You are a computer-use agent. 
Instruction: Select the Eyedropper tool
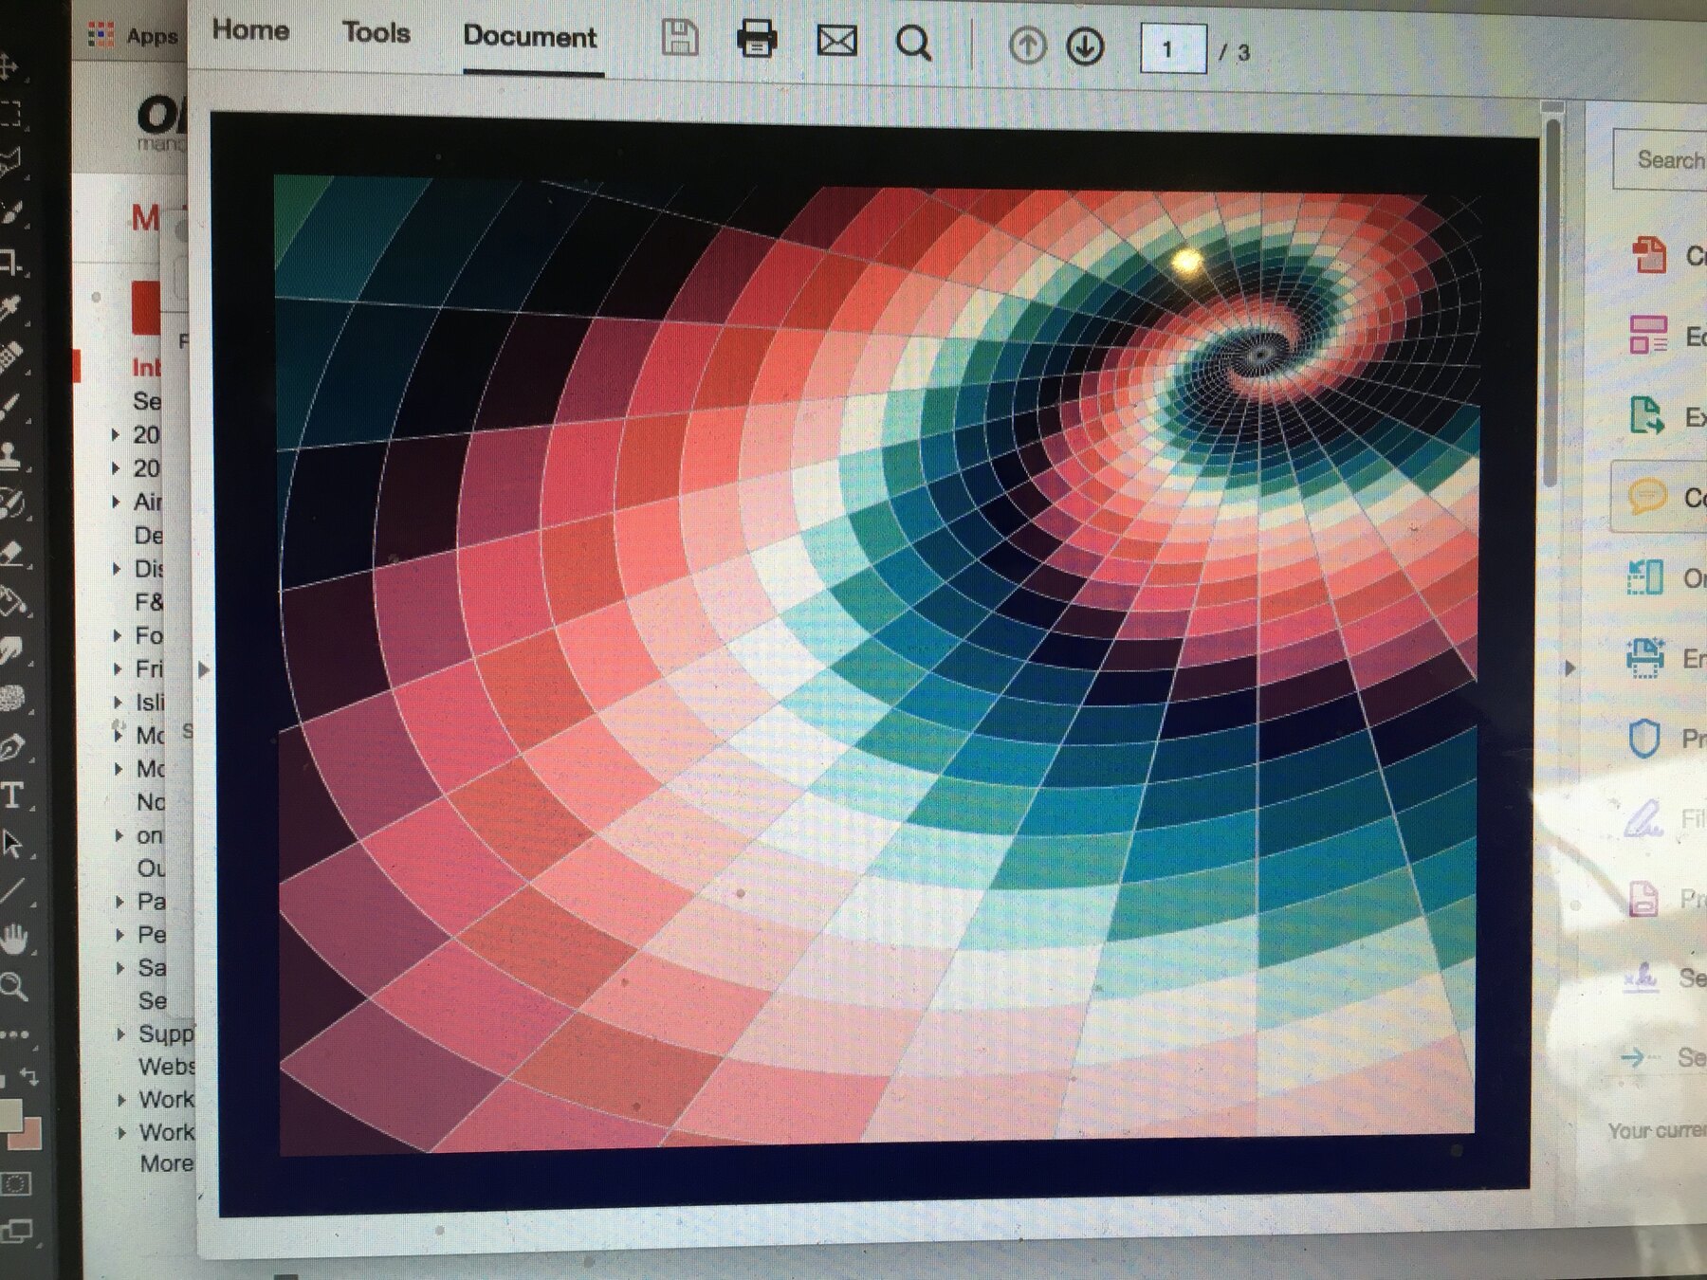tap(11, 308)
